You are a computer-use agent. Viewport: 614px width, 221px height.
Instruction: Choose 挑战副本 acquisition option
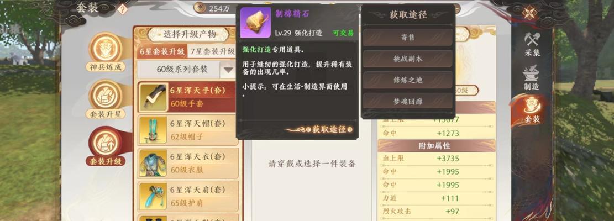[408, 59]
